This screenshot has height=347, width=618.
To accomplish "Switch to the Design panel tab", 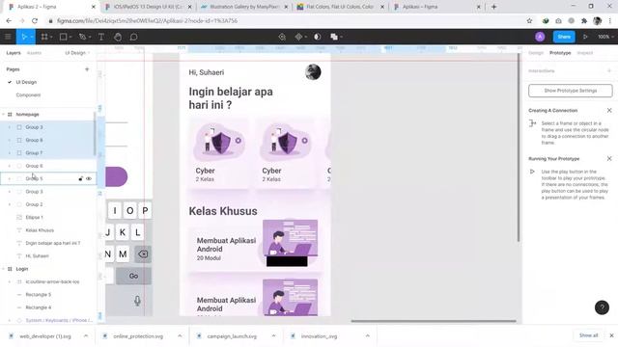I will [536, 53].
